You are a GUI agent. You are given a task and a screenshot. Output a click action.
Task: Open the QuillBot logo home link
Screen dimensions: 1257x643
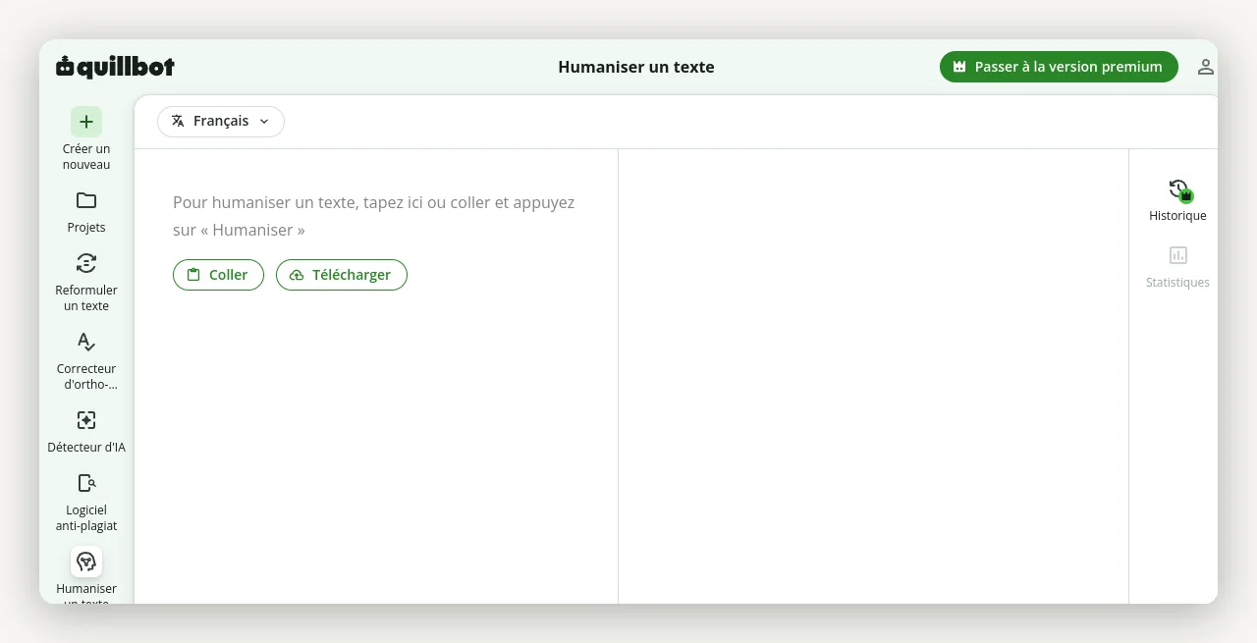[115, 67]
